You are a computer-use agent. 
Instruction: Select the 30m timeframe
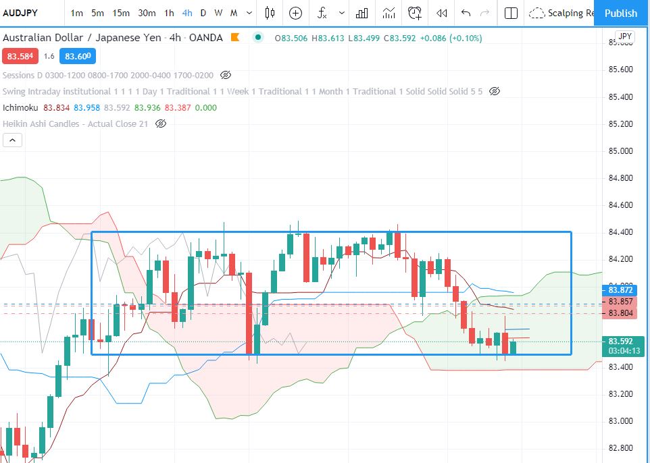pyautogui.click(x=147, y=13)
